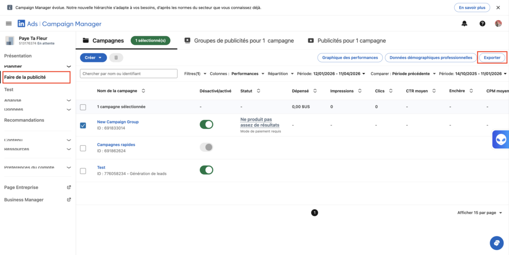Close the top information banner
Screen dimensions: 509x255
tap(498, 8)
